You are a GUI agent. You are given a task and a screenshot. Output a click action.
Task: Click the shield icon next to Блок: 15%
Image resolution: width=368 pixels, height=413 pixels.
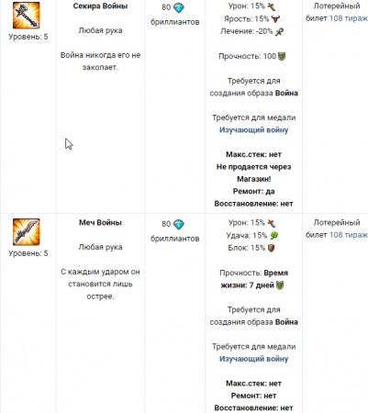pyautogui.click(x=272, y=248)
